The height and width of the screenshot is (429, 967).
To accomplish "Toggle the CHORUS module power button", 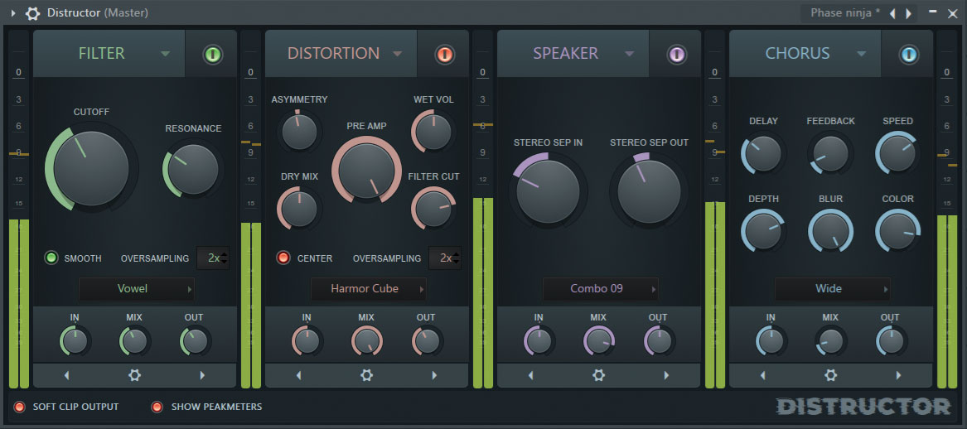I will 909,54.
